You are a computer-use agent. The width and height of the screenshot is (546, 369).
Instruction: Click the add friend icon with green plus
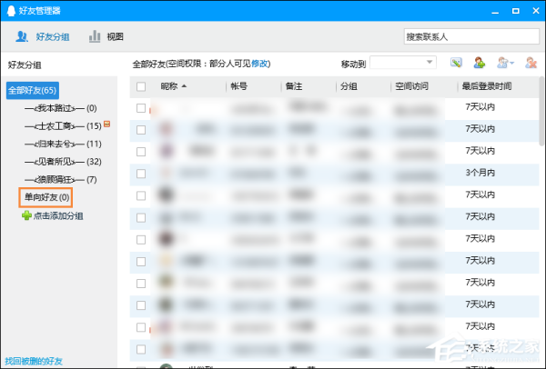480,63
